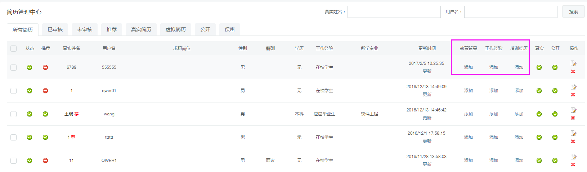Click into the 用户名 search field
587x172 pixels.
point(511,12)
